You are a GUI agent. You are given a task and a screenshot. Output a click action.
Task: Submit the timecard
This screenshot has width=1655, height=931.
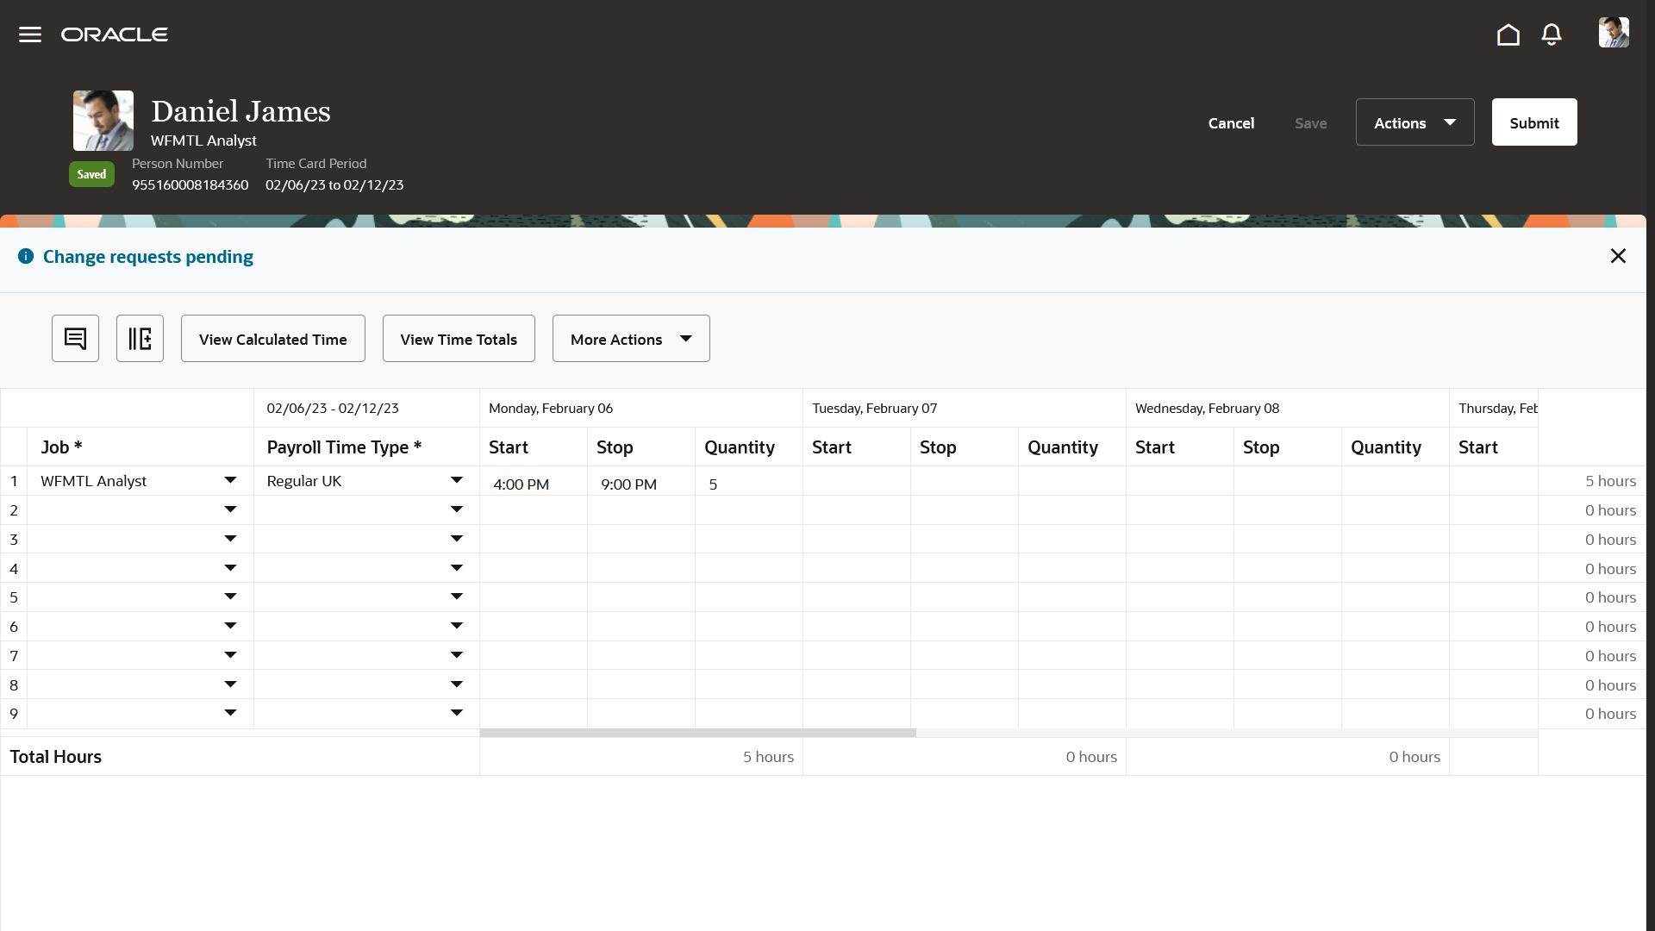(x=1533, y=122)
